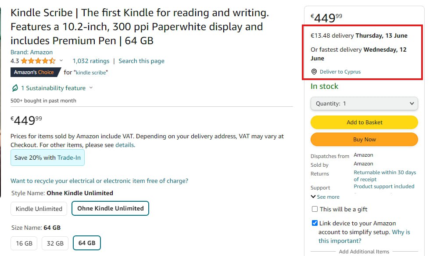Open the Brand: Amazon link

pos(32,52)
